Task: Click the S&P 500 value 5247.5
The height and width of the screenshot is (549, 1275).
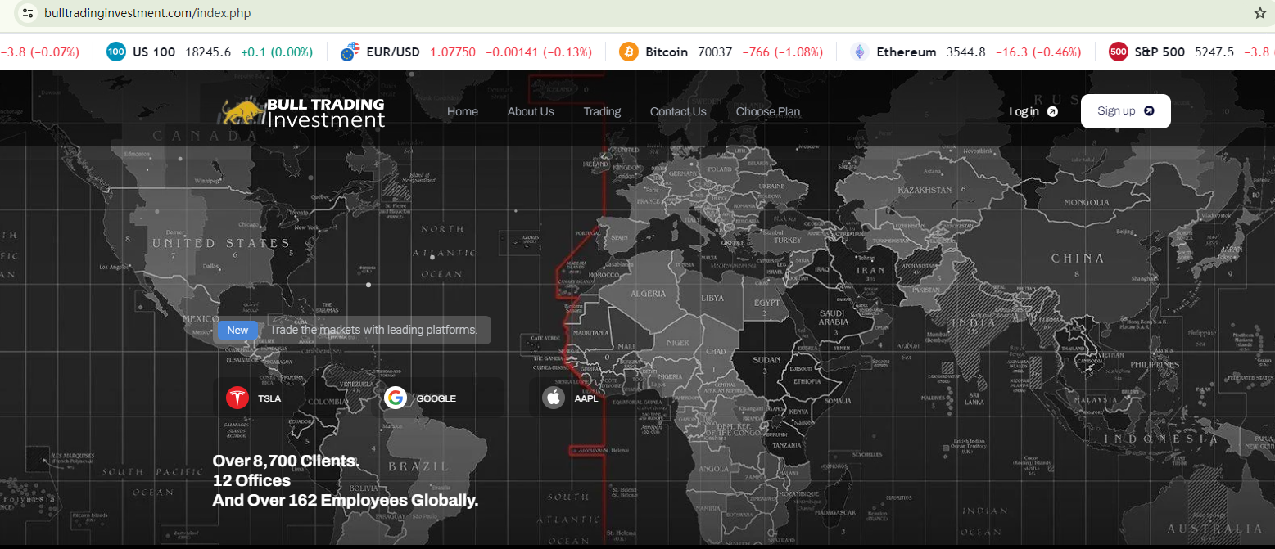Action: (x=1214, y=52)
